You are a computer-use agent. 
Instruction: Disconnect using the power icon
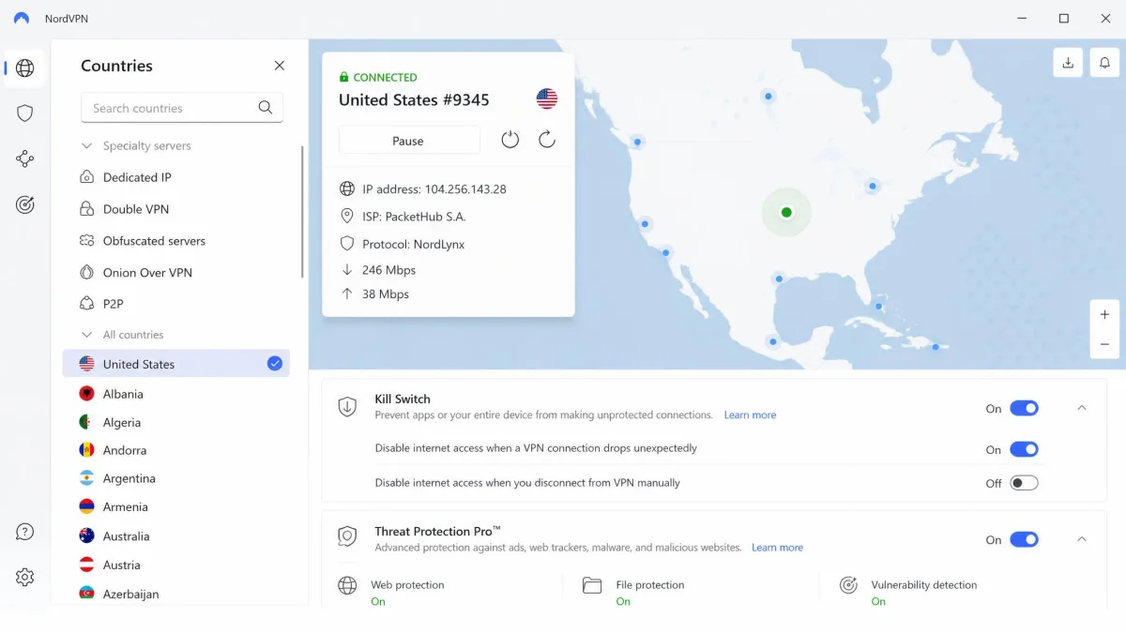(x=510, y=140)
